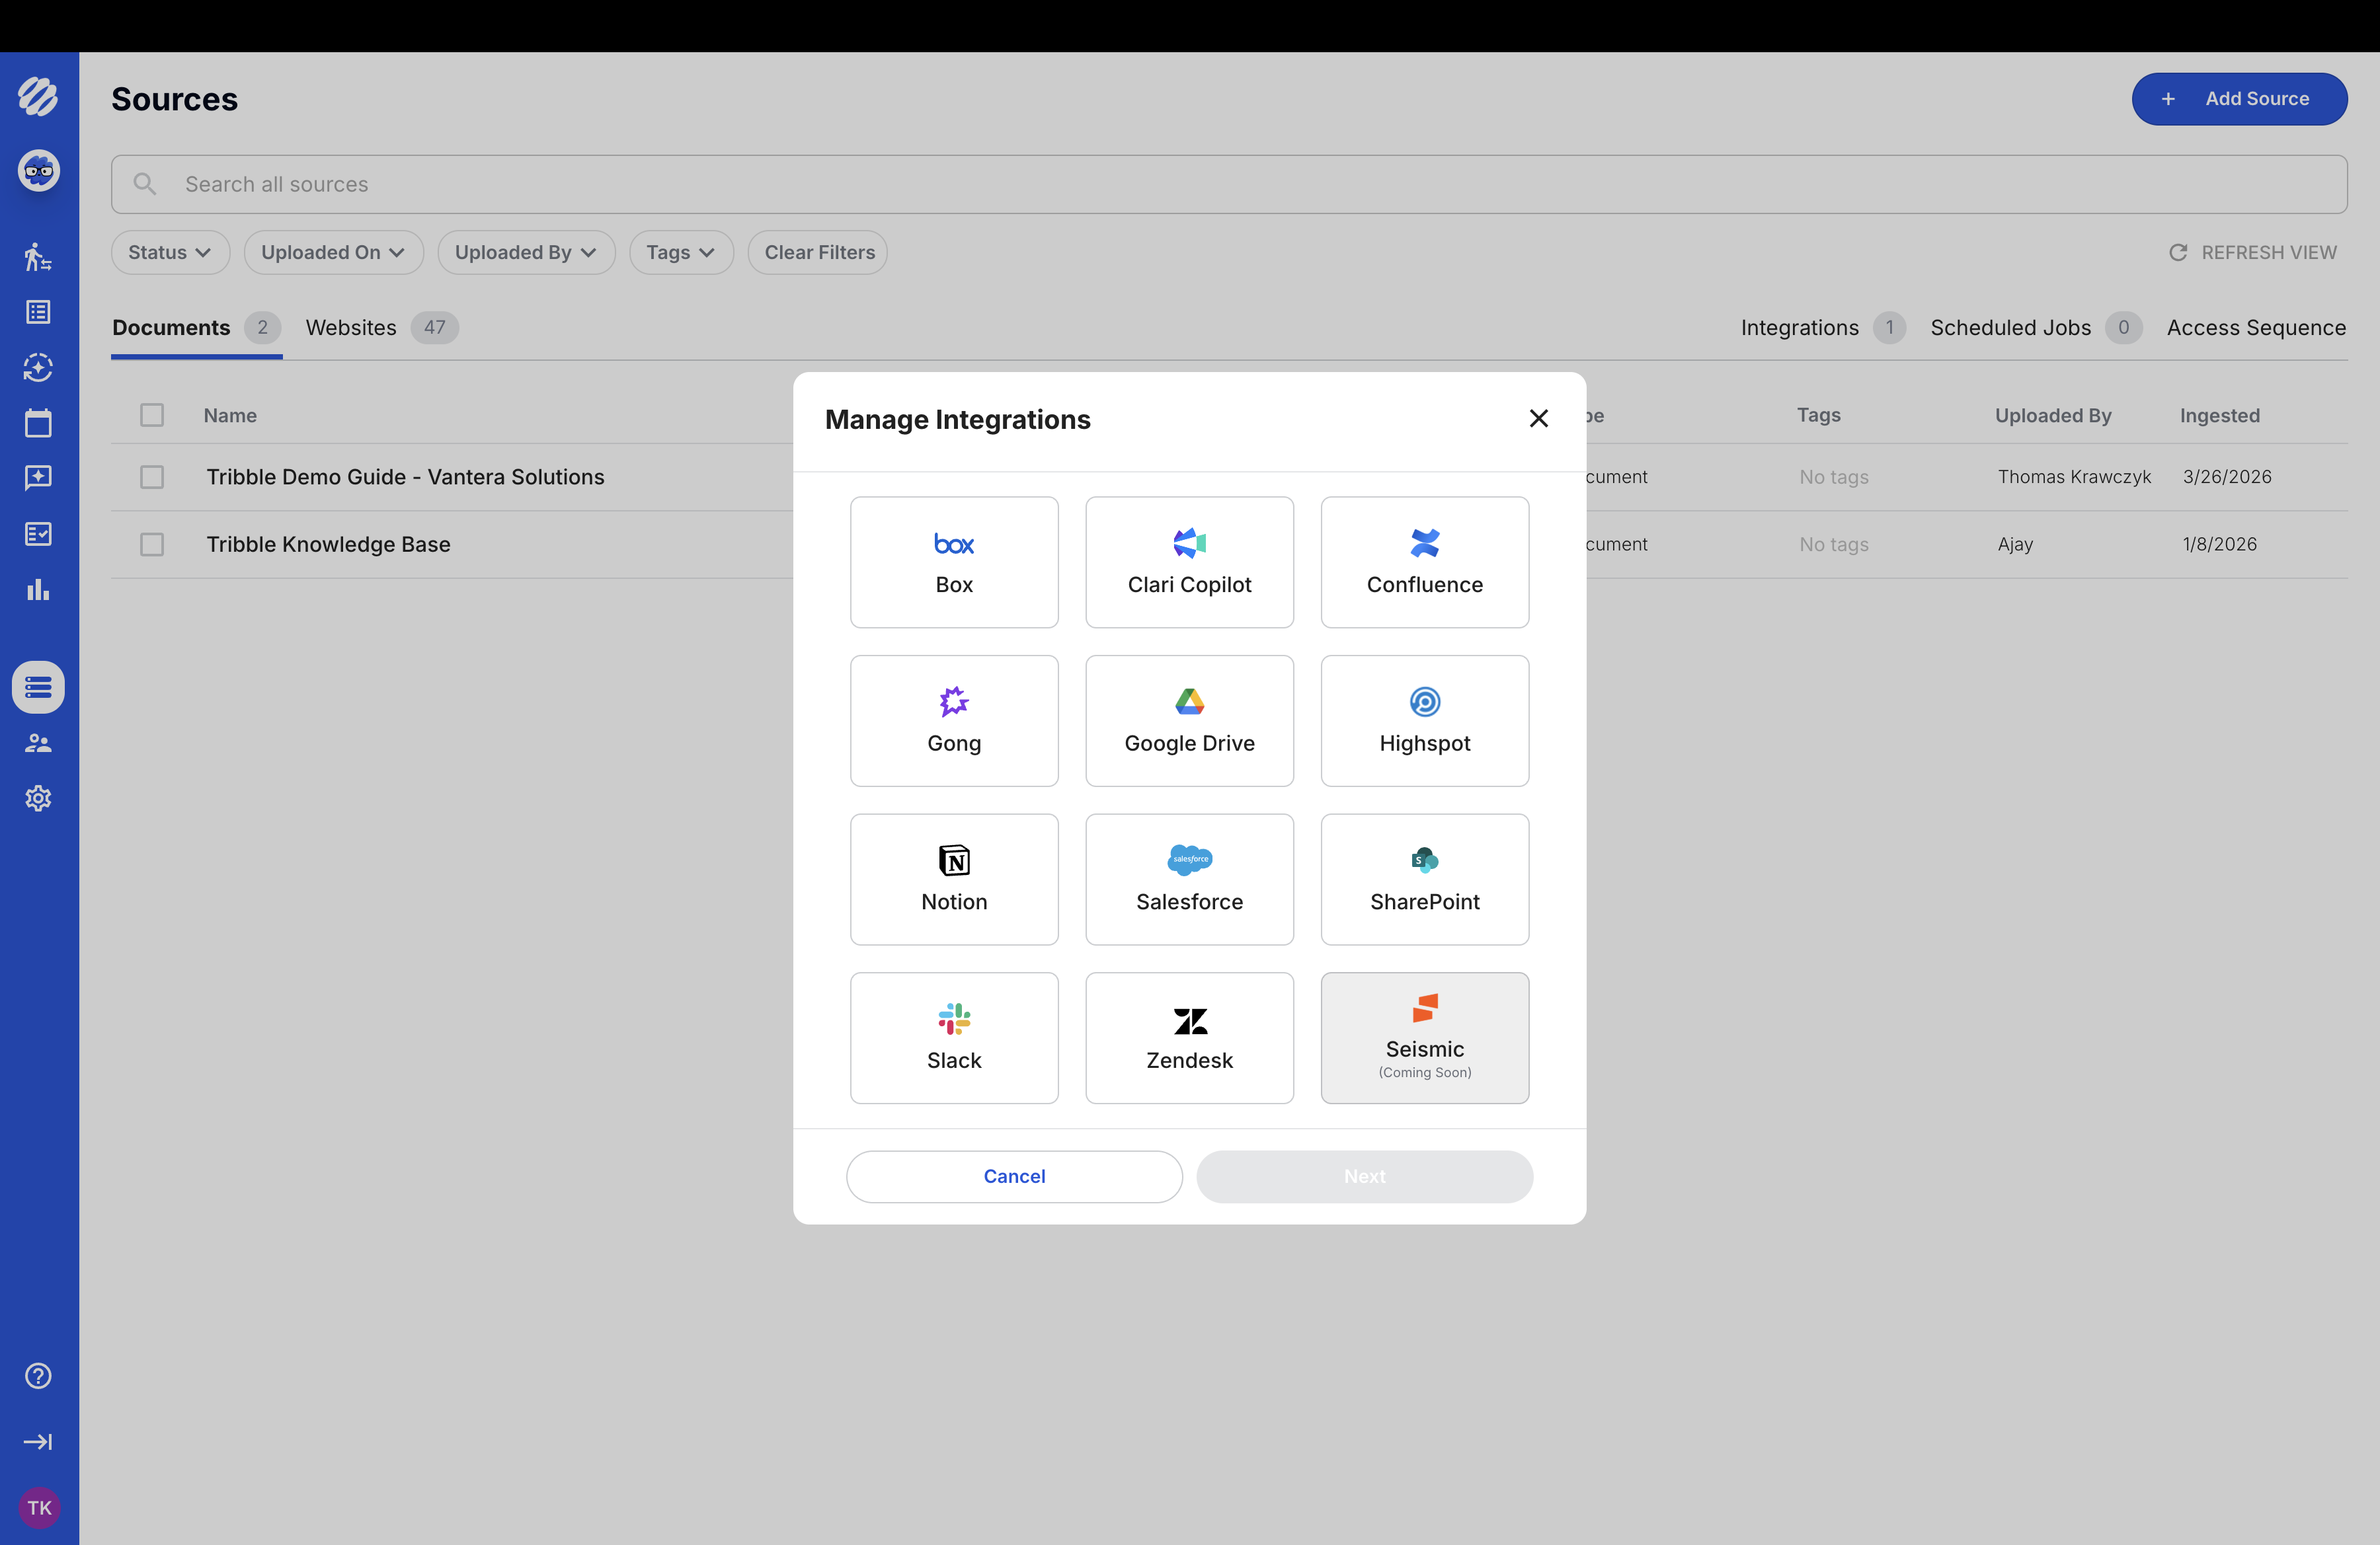Focus the Search all sources field
Screen dimensions: 2380x1545
pyautogui.click(x=1229, y=184)
